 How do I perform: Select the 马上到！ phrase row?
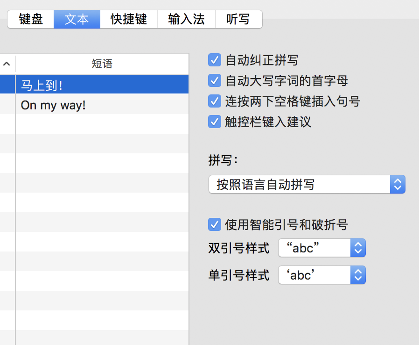click(x=94, y=85)
